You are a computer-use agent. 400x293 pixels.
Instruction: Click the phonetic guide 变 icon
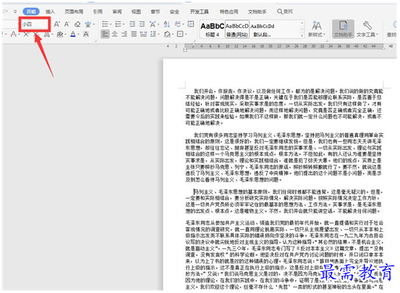tap(88, 24)
